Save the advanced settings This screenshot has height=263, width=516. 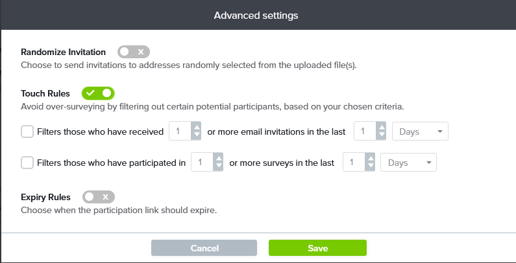pos(317,248)
